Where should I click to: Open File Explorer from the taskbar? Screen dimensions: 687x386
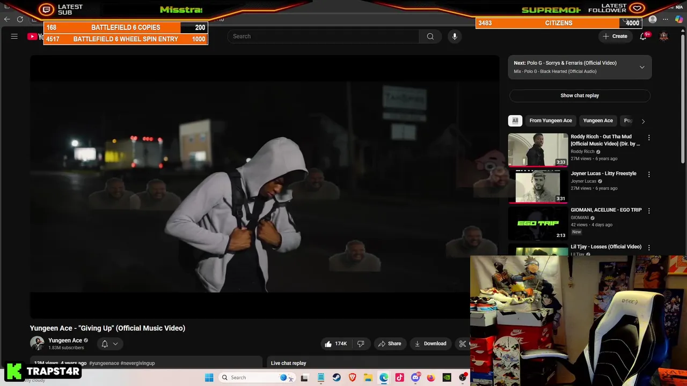pyautogui.click(x=368, y=377)
